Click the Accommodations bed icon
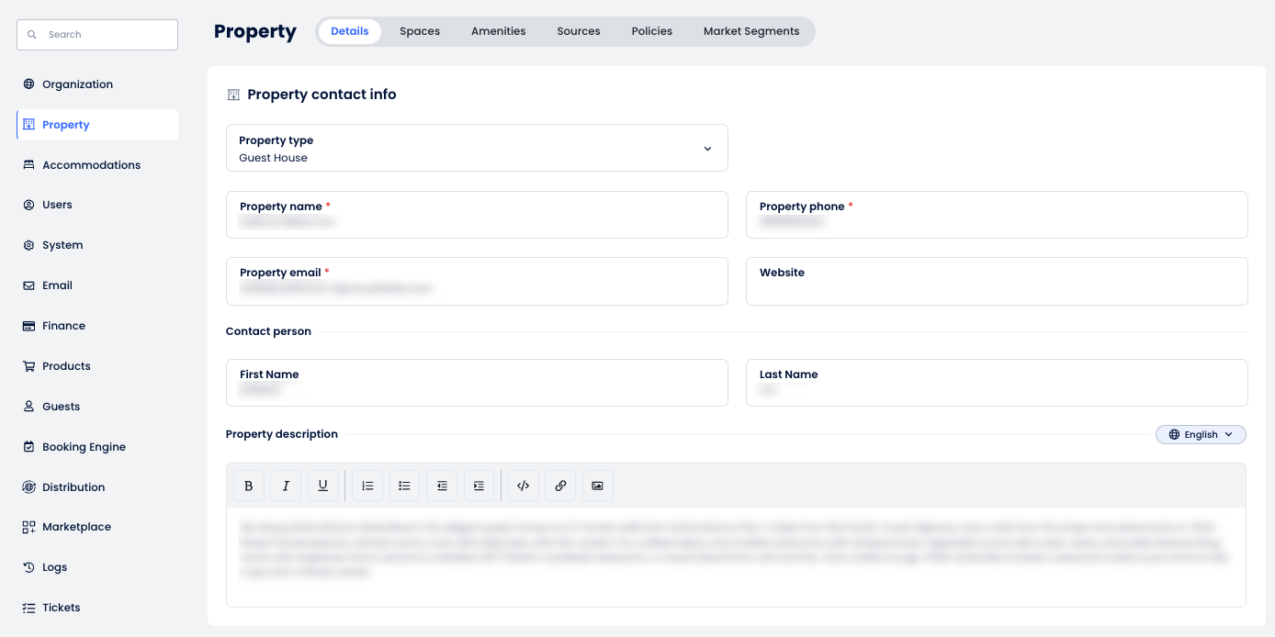Viewport: 1275px width, 637px height. point(28,165)
